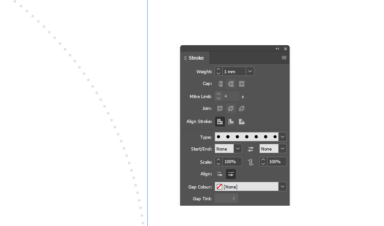
Task: Switch to the Stroke tab
Action: [x=196, y=58]
